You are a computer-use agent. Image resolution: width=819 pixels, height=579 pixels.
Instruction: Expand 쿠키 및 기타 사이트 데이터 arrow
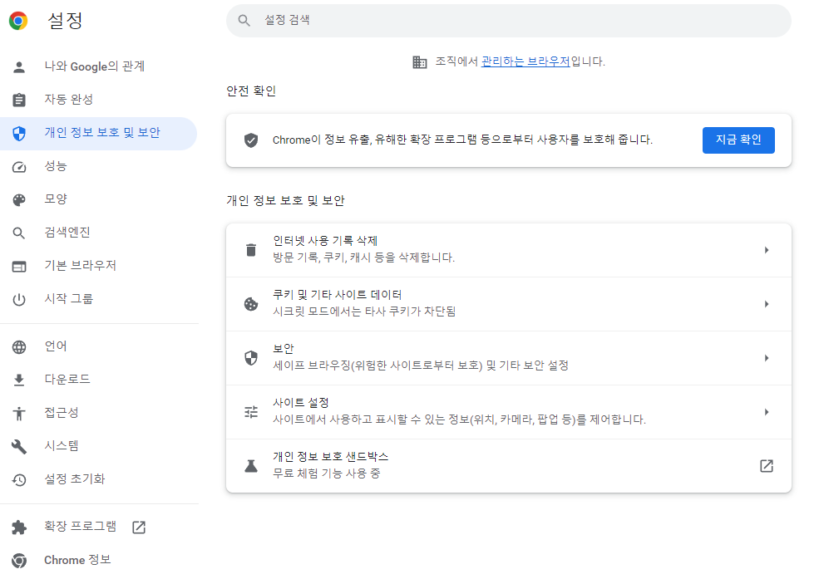point(767,304)
